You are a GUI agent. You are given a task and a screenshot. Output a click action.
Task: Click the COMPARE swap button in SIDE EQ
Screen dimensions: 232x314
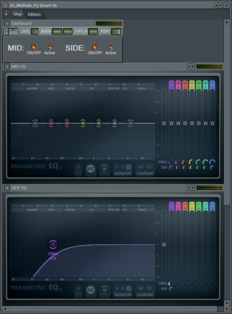tap(149, 289)
